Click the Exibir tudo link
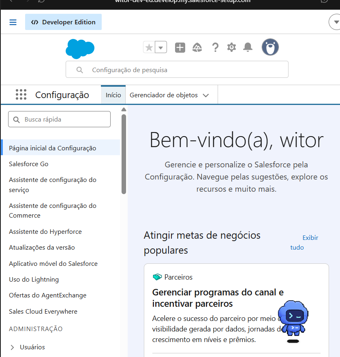This screenshot has width=340, height=357. pyautogui.click(x=304, y=242)
